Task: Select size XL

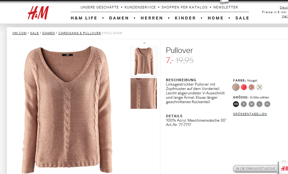Action: pos(267,104)
